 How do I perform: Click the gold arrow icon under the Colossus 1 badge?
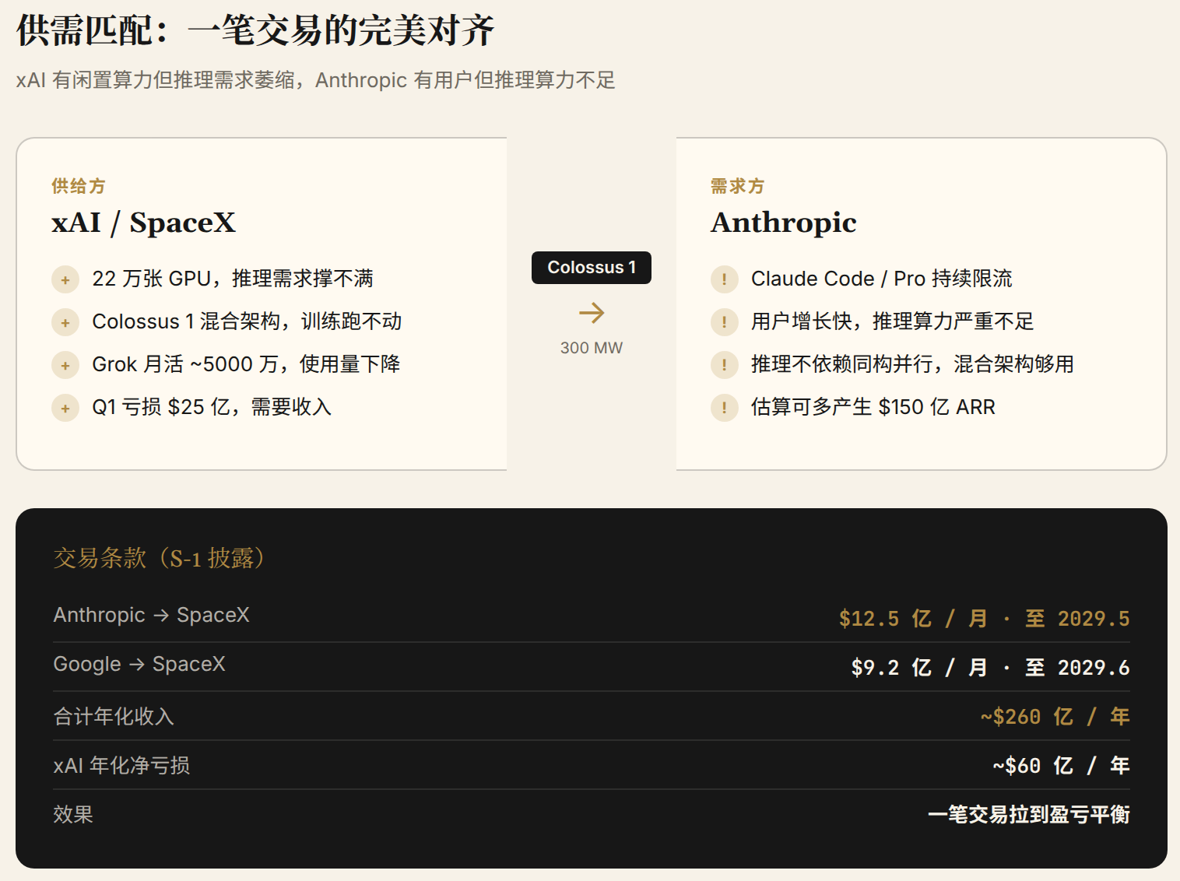[592, 313]
